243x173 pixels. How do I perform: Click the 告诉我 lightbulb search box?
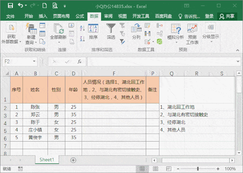click(189, 16)
